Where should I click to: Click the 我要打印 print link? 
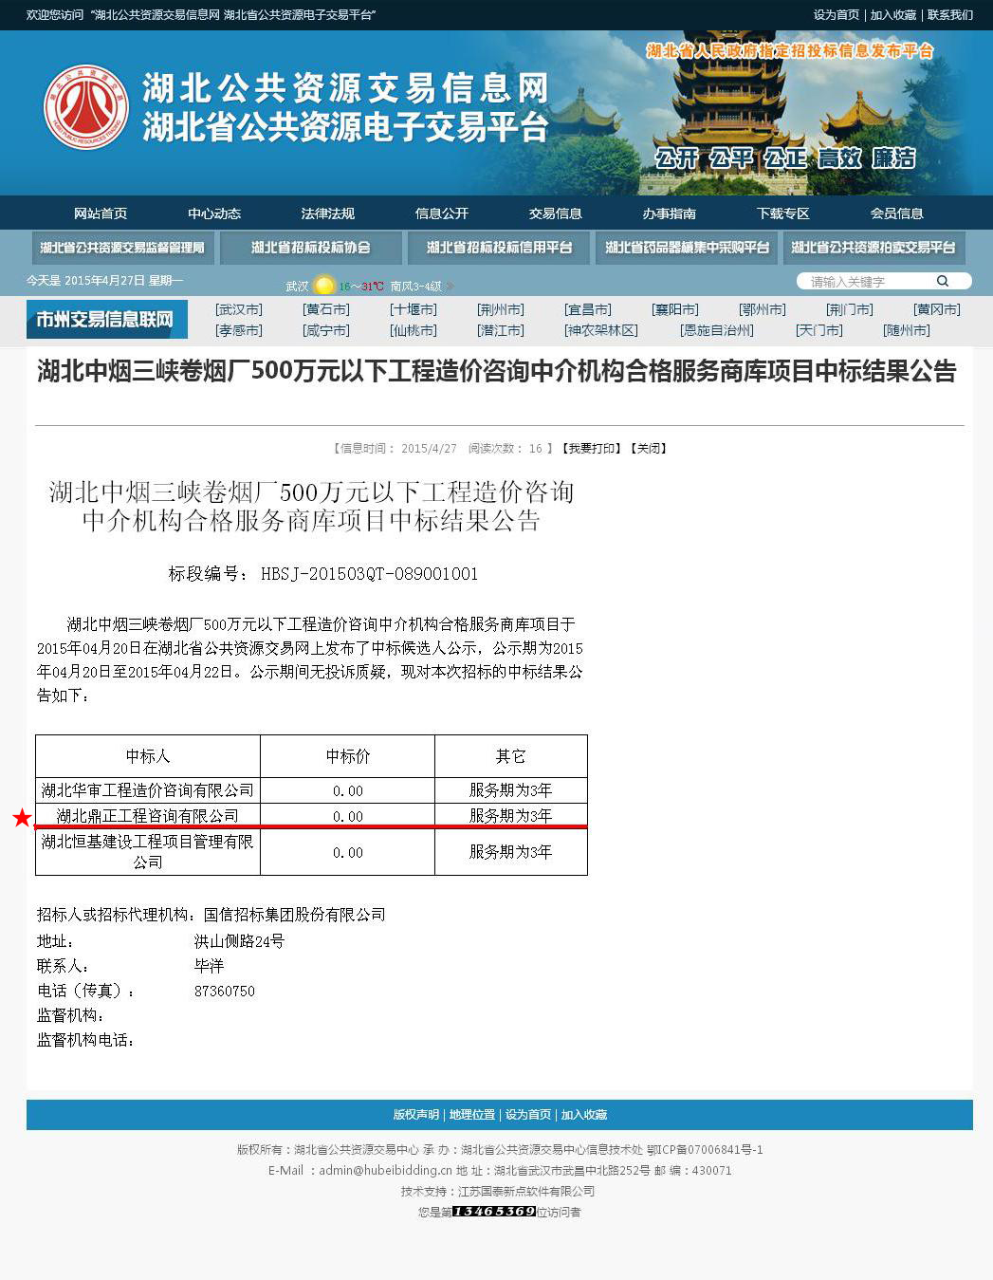tap(592, 448)
